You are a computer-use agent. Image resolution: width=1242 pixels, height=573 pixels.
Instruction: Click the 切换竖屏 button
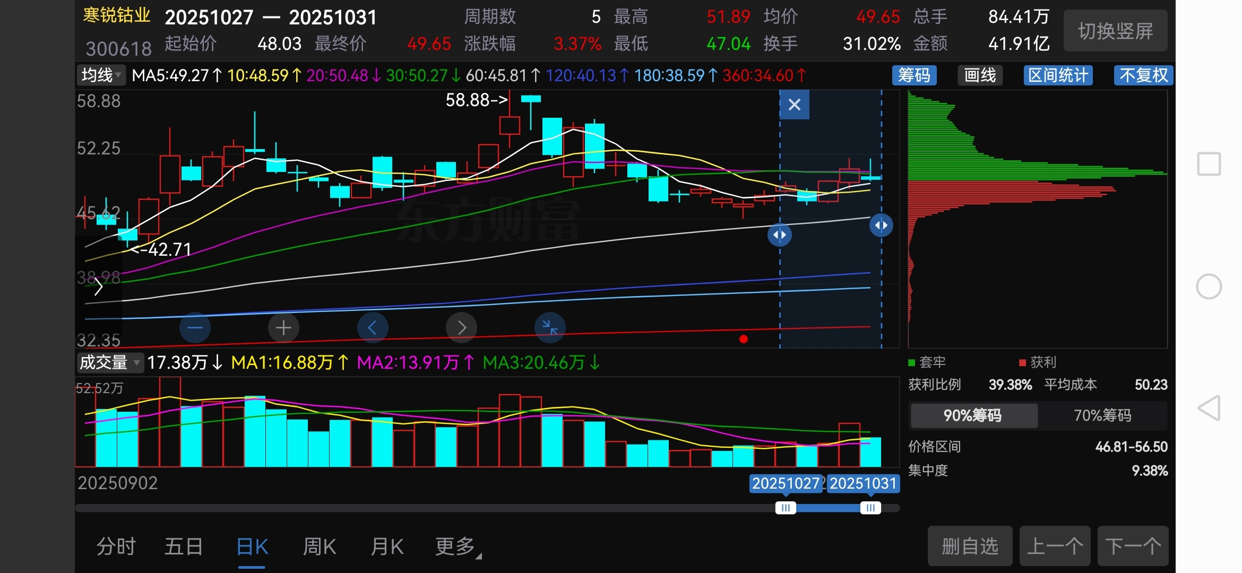(x=1115, y=31)
